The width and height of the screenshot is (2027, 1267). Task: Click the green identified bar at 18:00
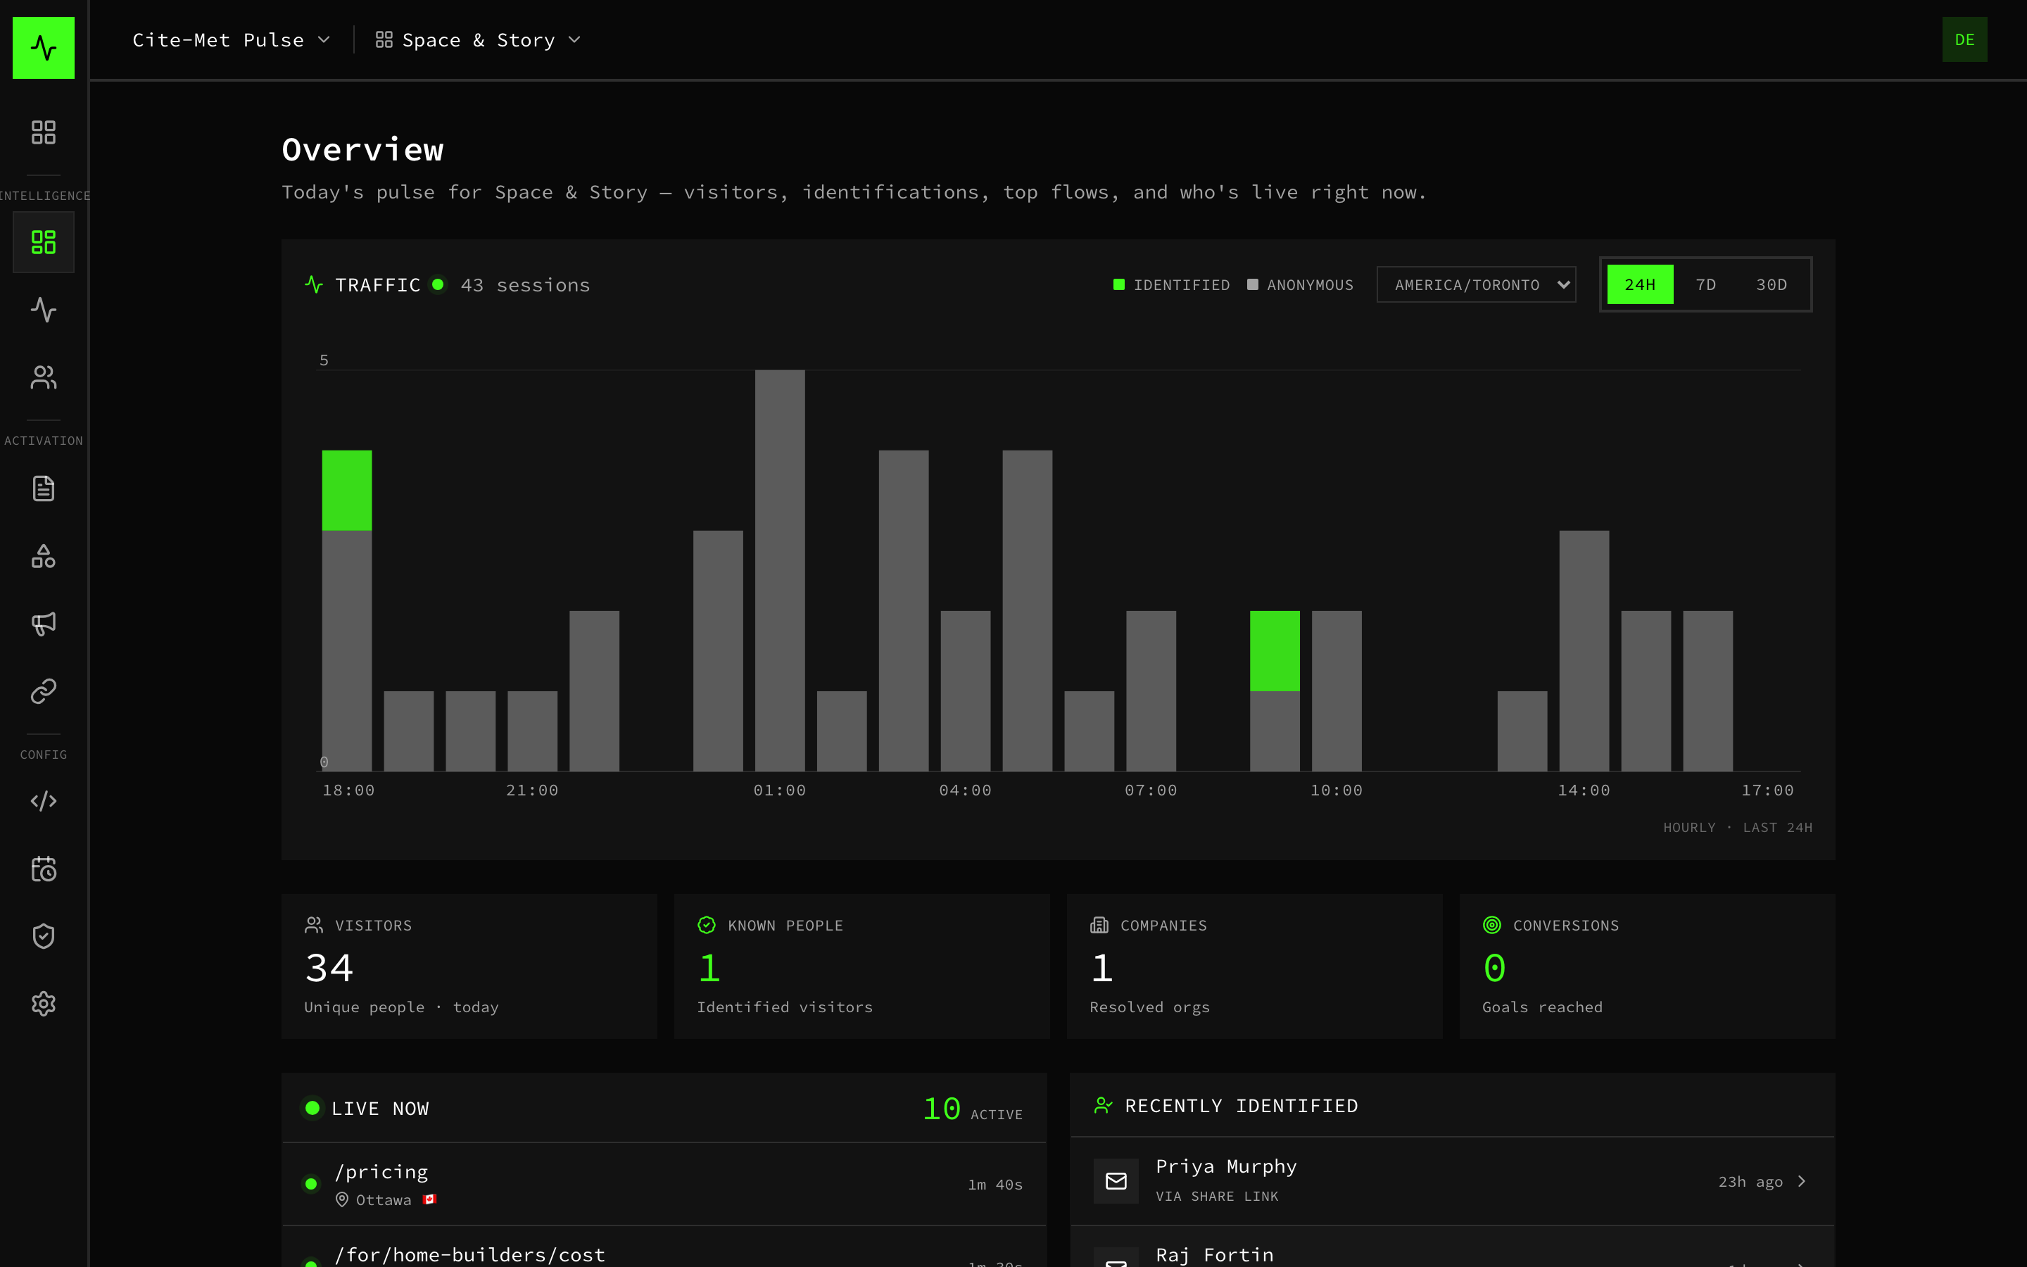347,490
